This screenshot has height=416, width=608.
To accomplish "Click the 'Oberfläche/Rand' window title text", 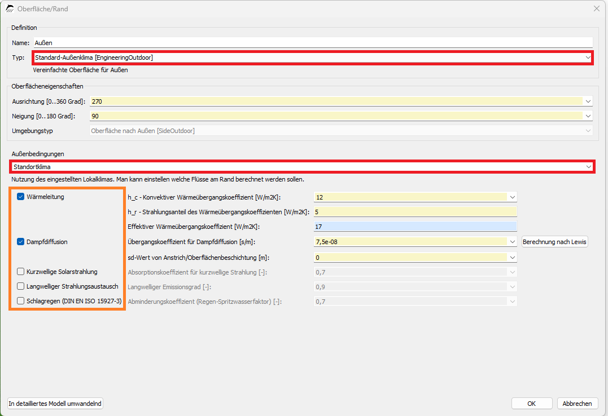I will (43, 8).
